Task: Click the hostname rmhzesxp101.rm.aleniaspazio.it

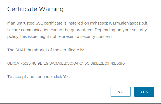Action: point(119,23)
